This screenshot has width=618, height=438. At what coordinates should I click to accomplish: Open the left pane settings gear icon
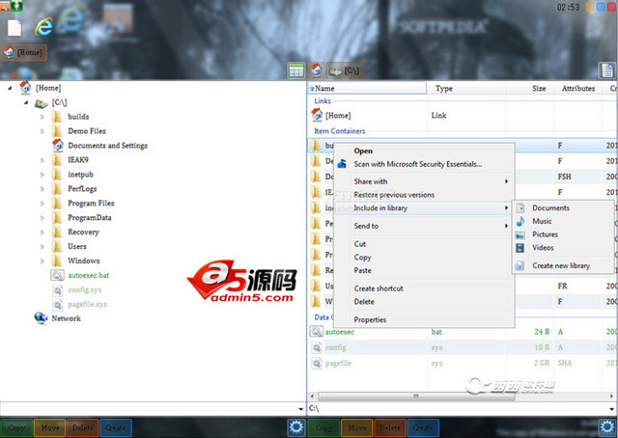tap(295, 425)
